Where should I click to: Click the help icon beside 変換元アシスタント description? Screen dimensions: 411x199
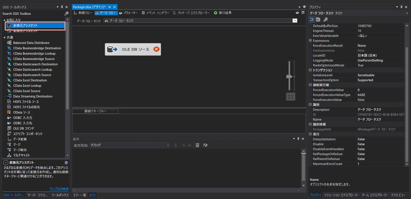pos(66,163)
